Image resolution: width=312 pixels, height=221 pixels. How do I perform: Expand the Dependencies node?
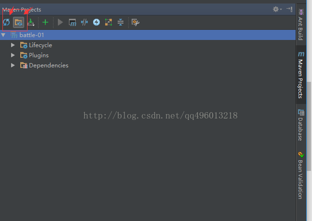click(13, 65)
